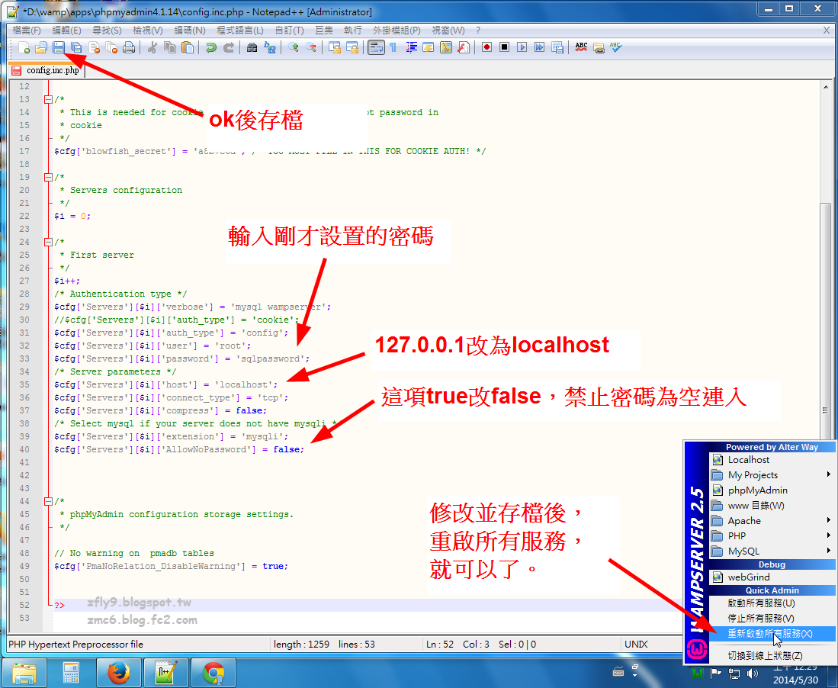Play the recorded macro icon
Screen dimensions: 838x688
(522, 47)
